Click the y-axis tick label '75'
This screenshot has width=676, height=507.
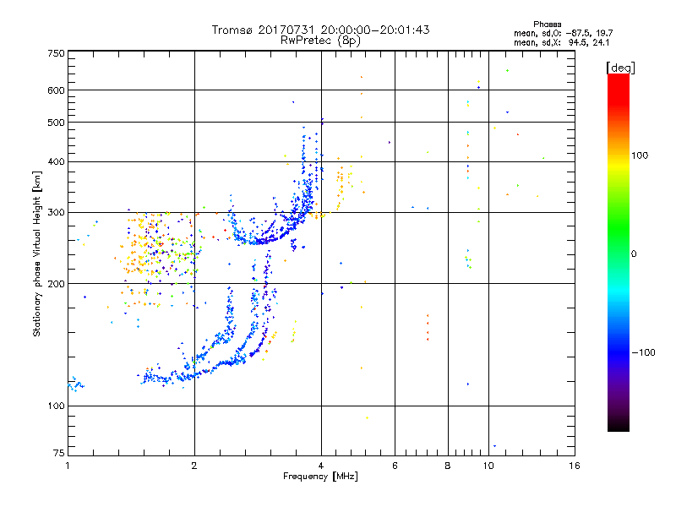point(59,453)
